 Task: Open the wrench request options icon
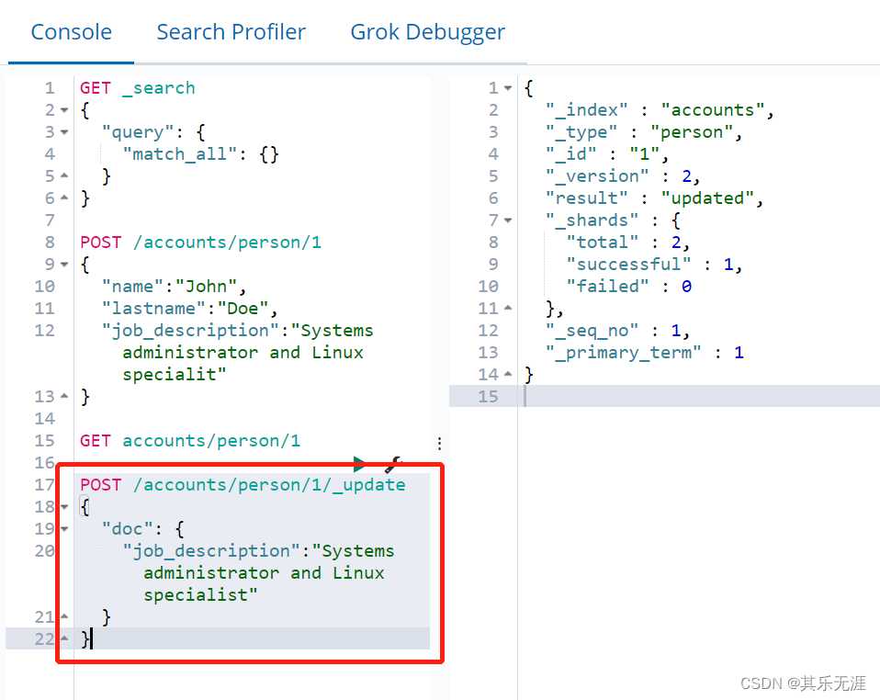[x=393, y=464]
